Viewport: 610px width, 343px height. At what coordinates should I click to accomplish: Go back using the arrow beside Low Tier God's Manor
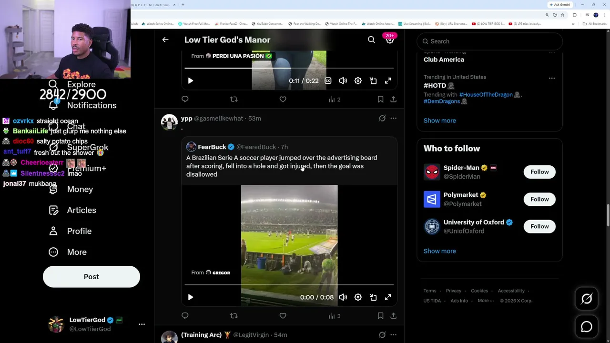[x=165, y=40]
